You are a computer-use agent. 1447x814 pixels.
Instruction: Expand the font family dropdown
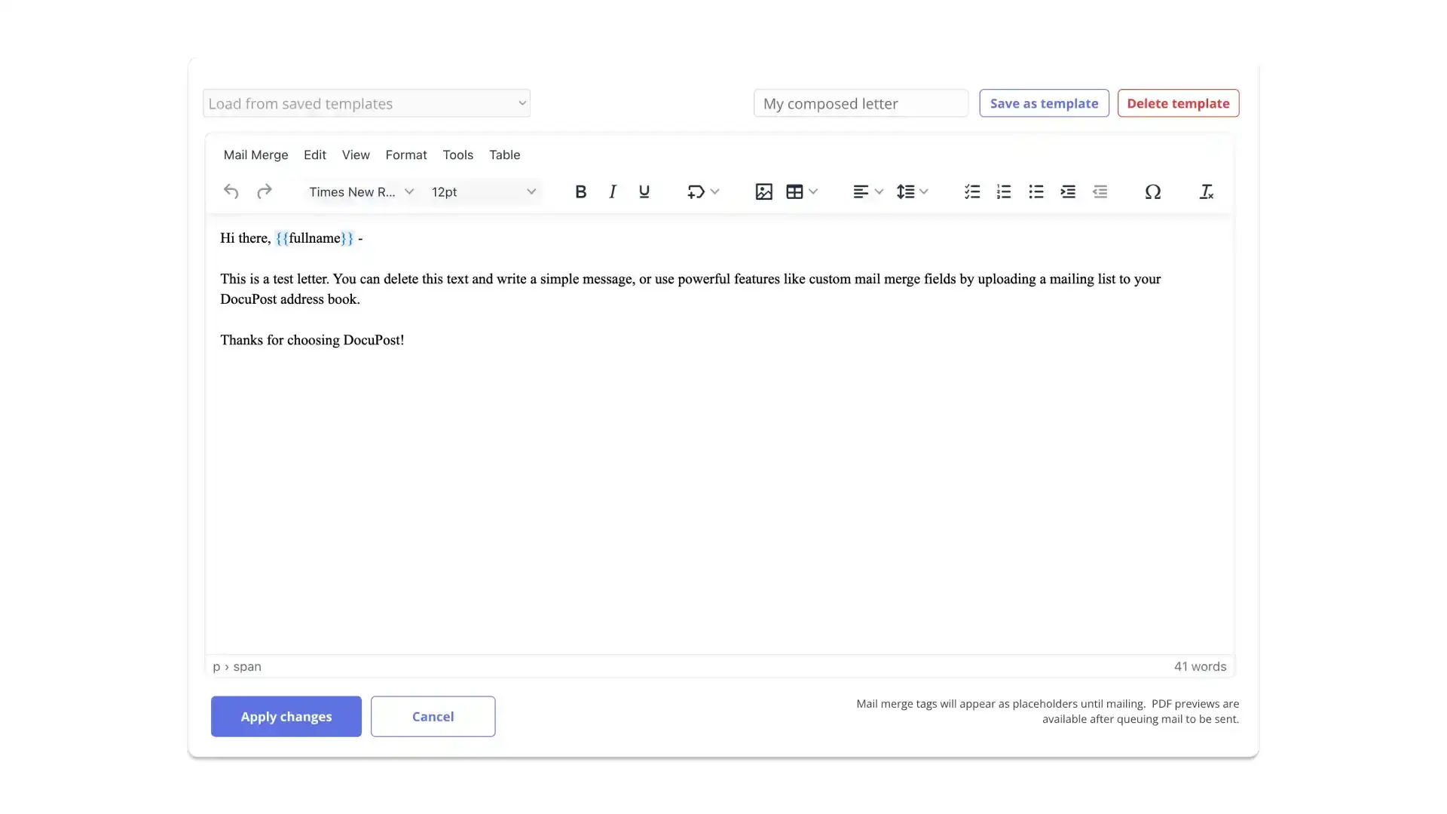[408, 191]
